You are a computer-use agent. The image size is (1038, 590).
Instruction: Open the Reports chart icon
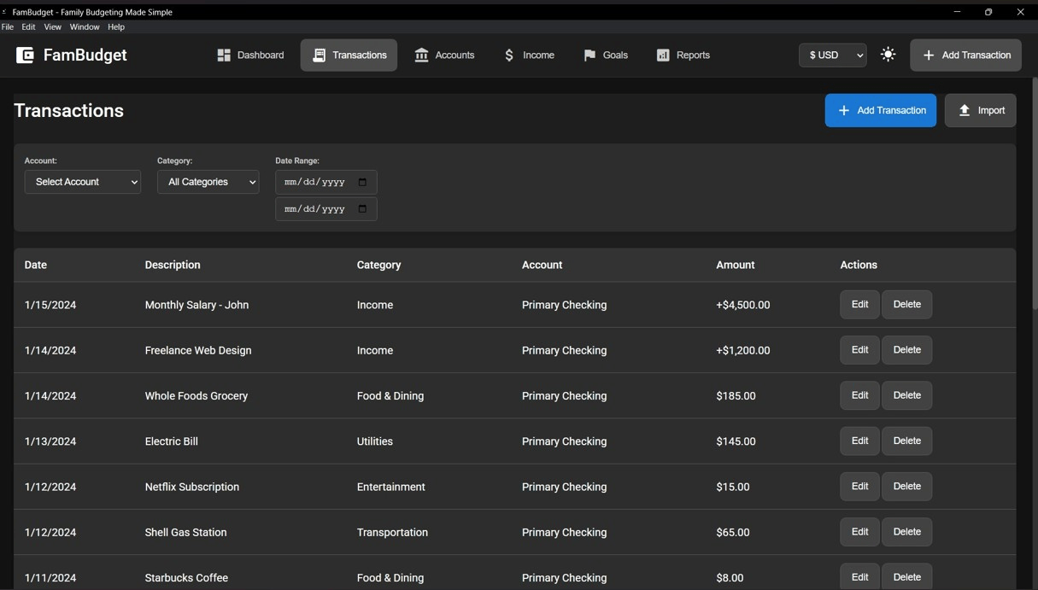pos(662,55)
